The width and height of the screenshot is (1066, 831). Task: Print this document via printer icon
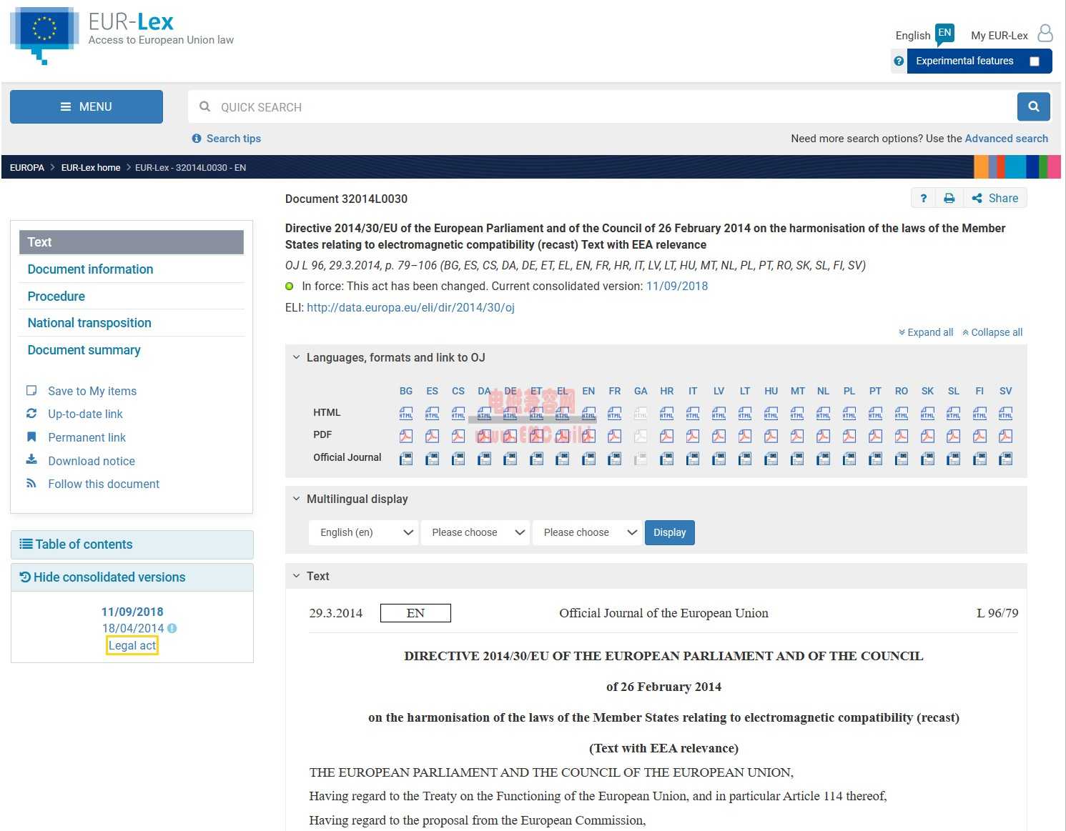click(x=949, y=198)
